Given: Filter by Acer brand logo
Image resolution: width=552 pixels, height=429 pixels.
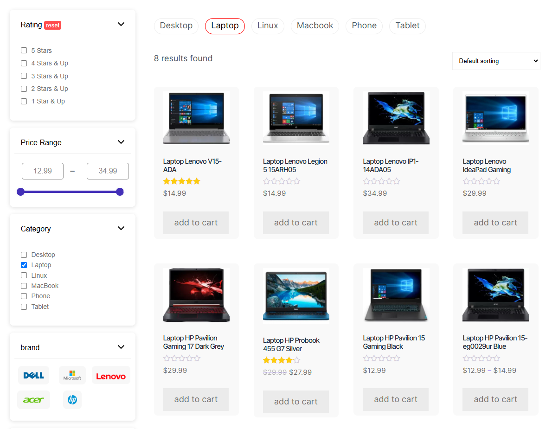Looking at the screenshot, I should [x=33, y=400].
